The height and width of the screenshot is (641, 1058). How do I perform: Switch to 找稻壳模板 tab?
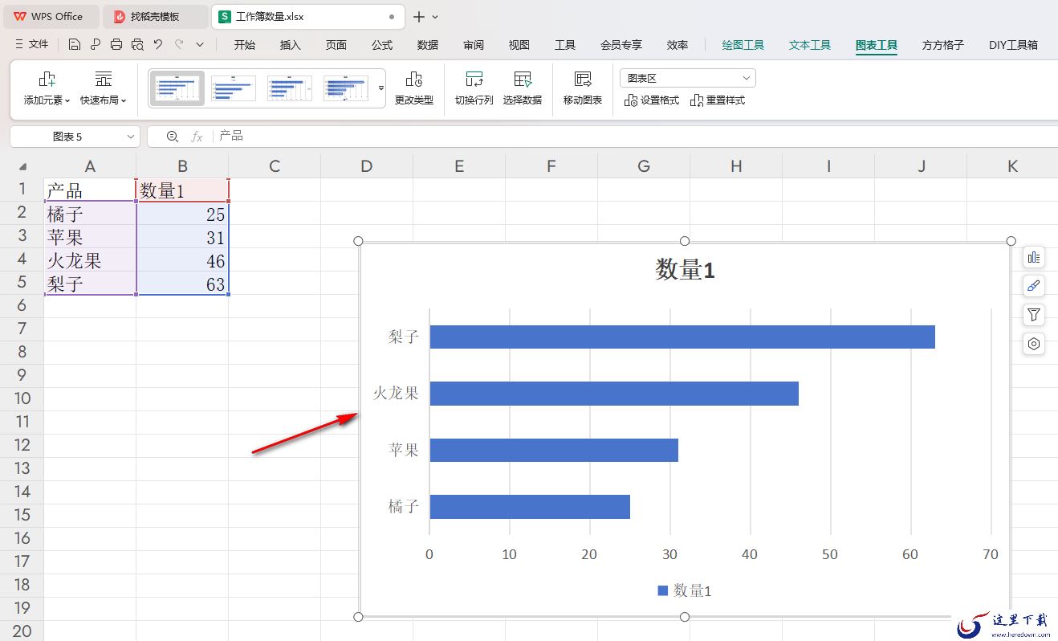coord(155,16)
